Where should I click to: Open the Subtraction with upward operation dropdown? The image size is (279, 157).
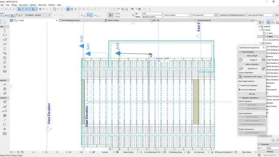pyautogui.click(x=252, y=77)
